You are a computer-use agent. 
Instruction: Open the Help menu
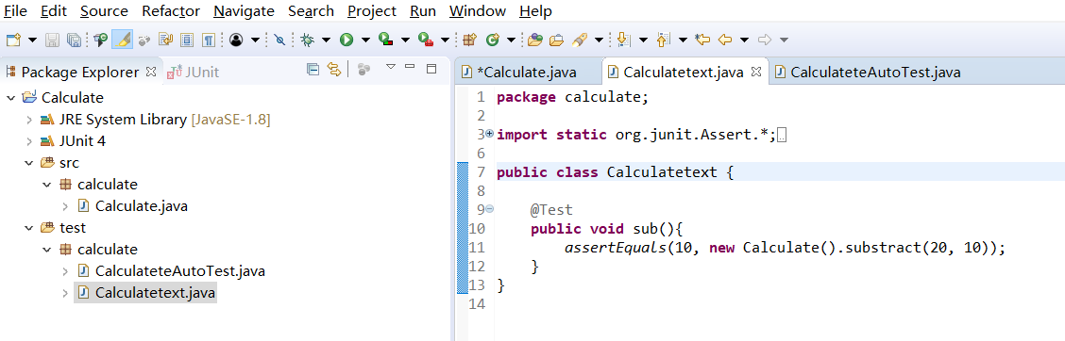tap(536, 11)
